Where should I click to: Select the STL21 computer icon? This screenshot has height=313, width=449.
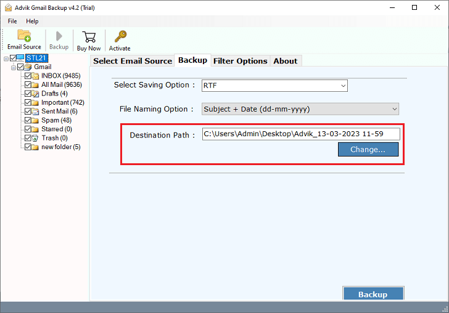pyautogui.click(x=20, y=58)
